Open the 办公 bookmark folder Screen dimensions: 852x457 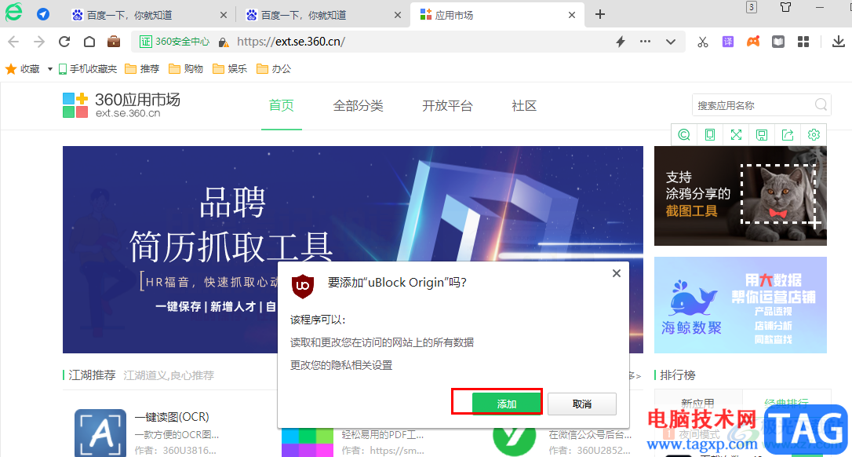point(274,69)
